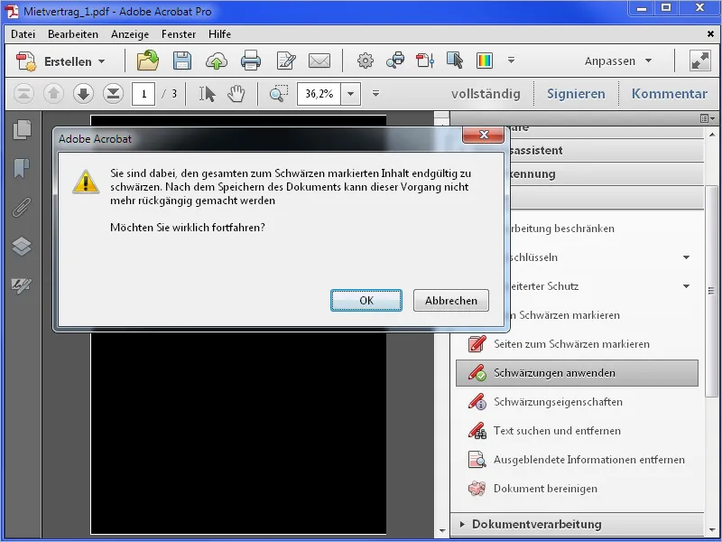
Task: Print the document with the printer icon
Action: coord(251,61)
